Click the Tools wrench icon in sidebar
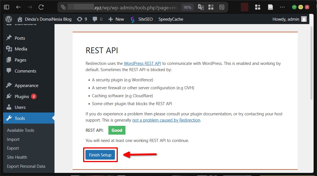Viewport: 317px width, 176px height. coord(9,118)
